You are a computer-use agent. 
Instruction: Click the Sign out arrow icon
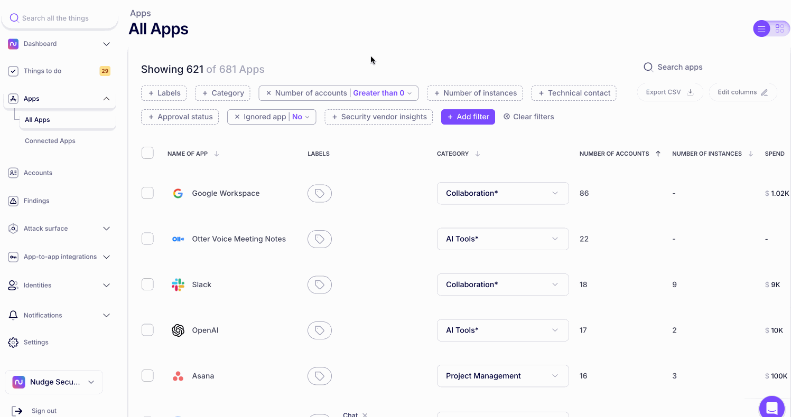[x=17, y=411]
